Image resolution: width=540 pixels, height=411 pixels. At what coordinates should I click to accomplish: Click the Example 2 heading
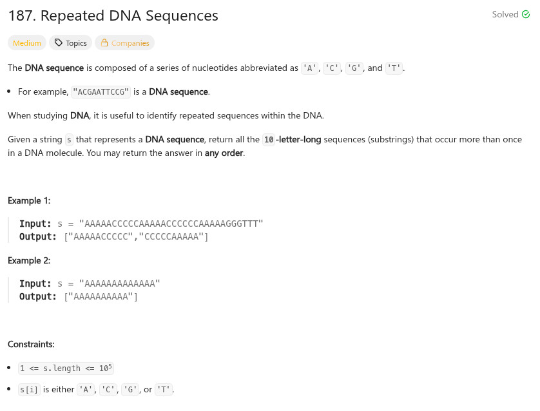coord(29,260)
